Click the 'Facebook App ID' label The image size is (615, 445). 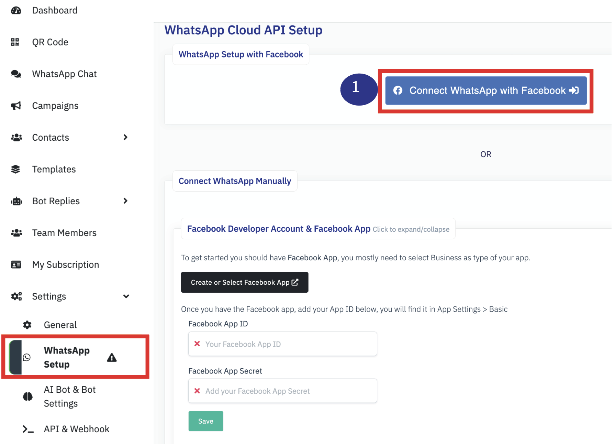[218, 324]
